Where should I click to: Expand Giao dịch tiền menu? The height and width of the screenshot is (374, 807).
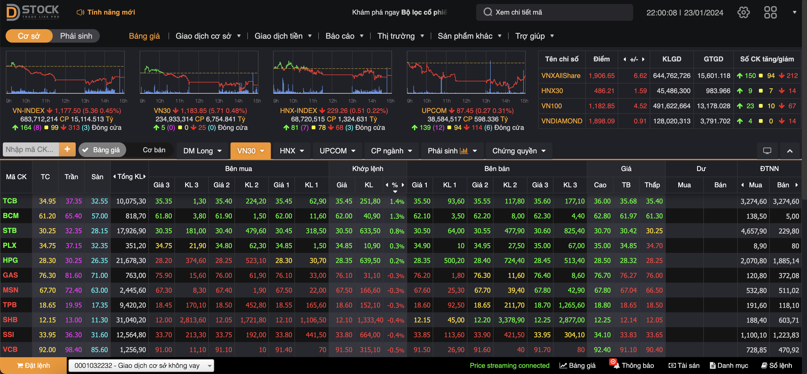pyautogui.click(x=283, y=36)
